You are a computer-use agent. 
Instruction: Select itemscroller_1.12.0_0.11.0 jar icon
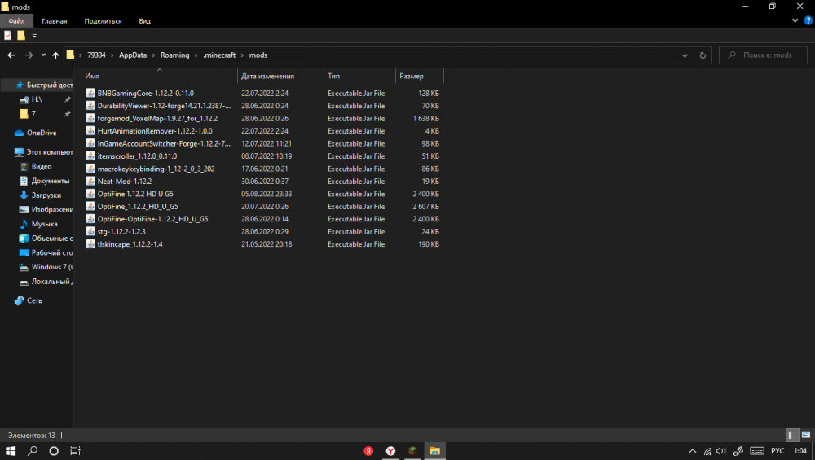pos(90,156)
